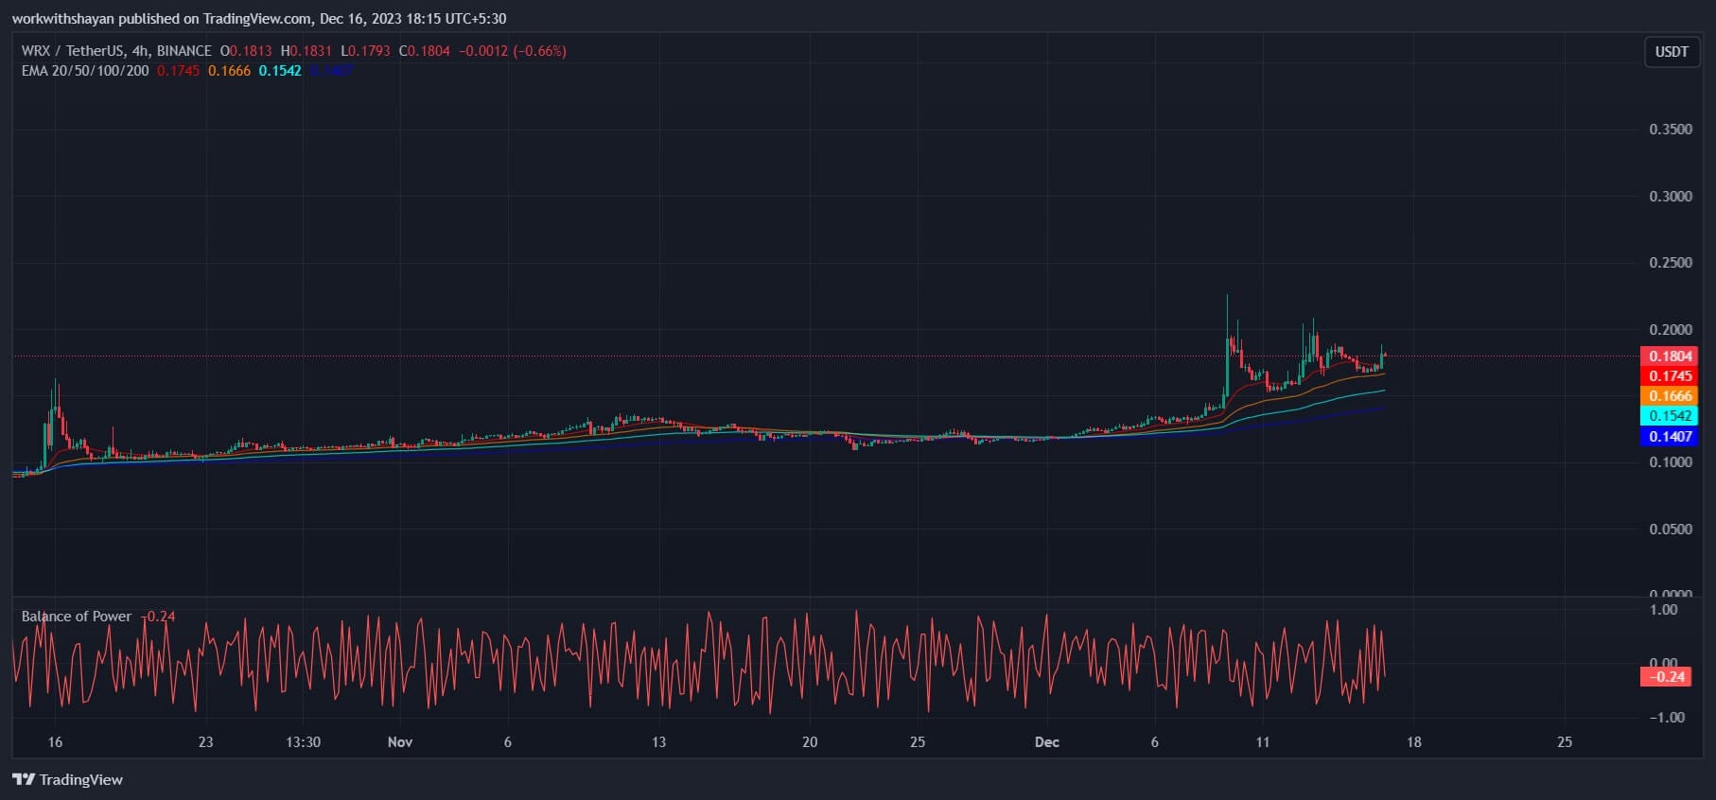Select the close value C0.1804
Viewport: 1716px width, 800px height.
424,51
